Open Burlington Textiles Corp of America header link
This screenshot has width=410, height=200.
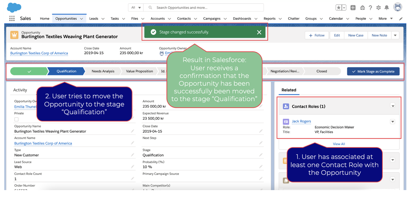[x=39, y=53]
